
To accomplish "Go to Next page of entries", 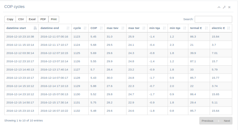I will tap(227, 121).
